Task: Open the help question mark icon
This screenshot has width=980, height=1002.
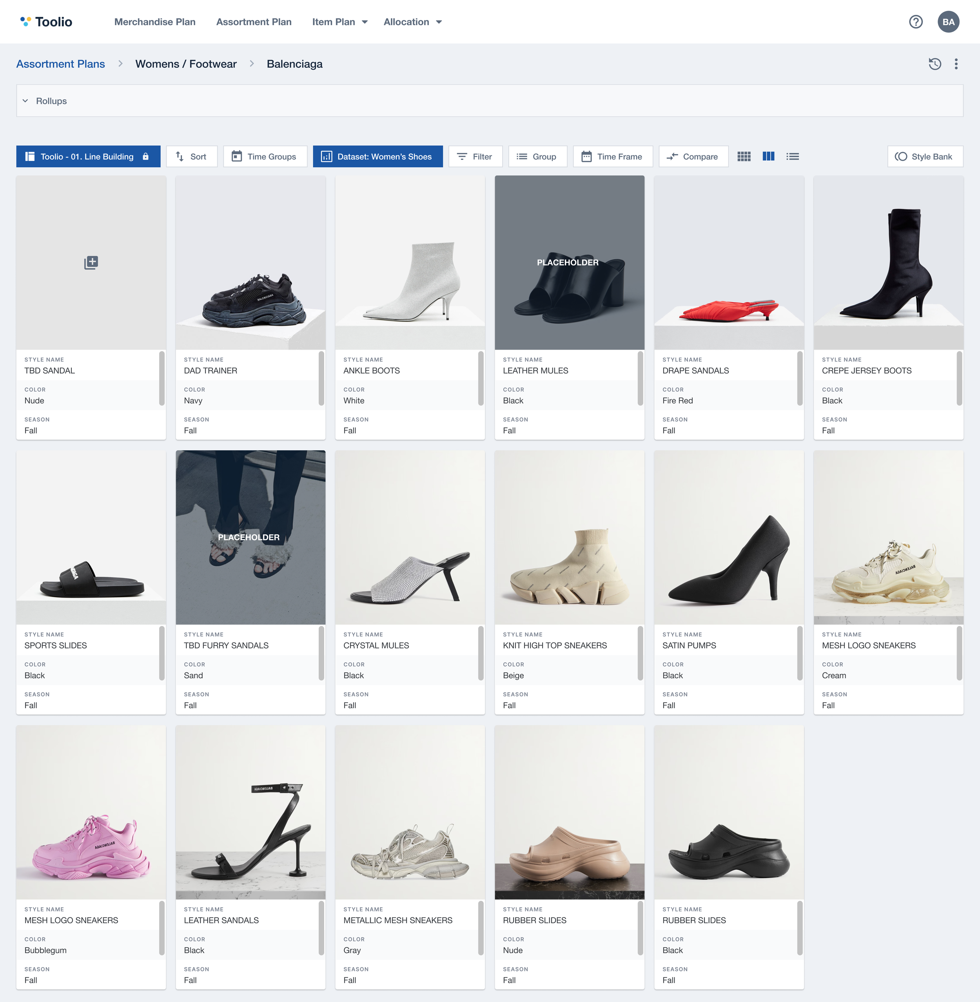Action: click(x=916, y=22)
